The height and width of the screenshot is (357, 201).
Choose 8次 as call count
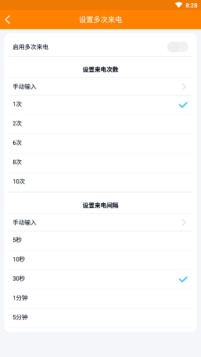coord(100,162)
